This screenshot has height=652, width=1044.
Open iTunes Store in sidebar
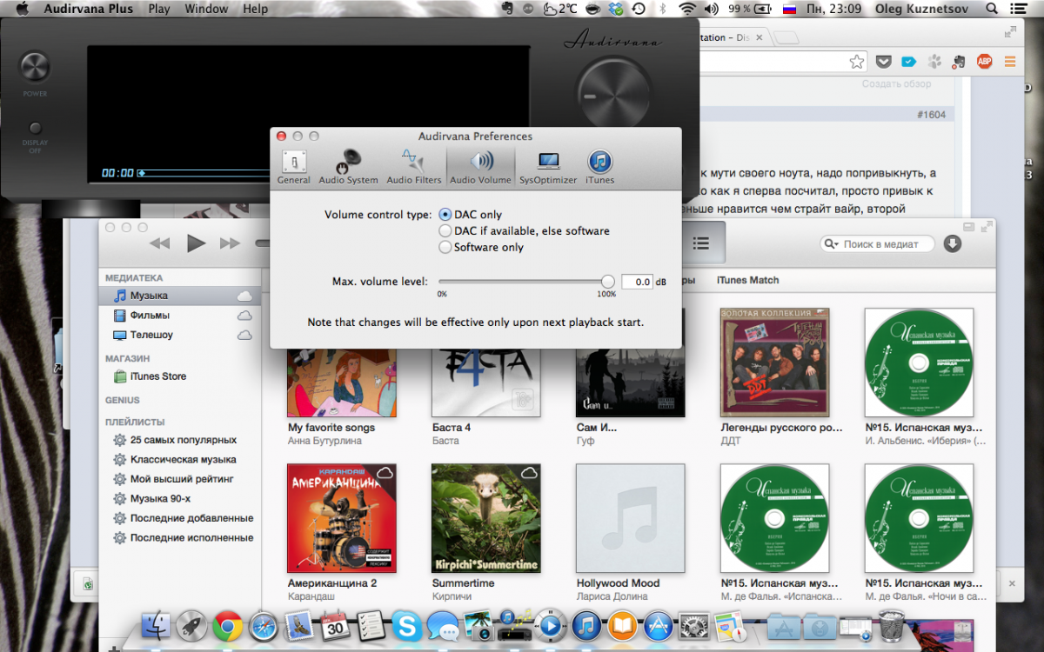(157, 376)
